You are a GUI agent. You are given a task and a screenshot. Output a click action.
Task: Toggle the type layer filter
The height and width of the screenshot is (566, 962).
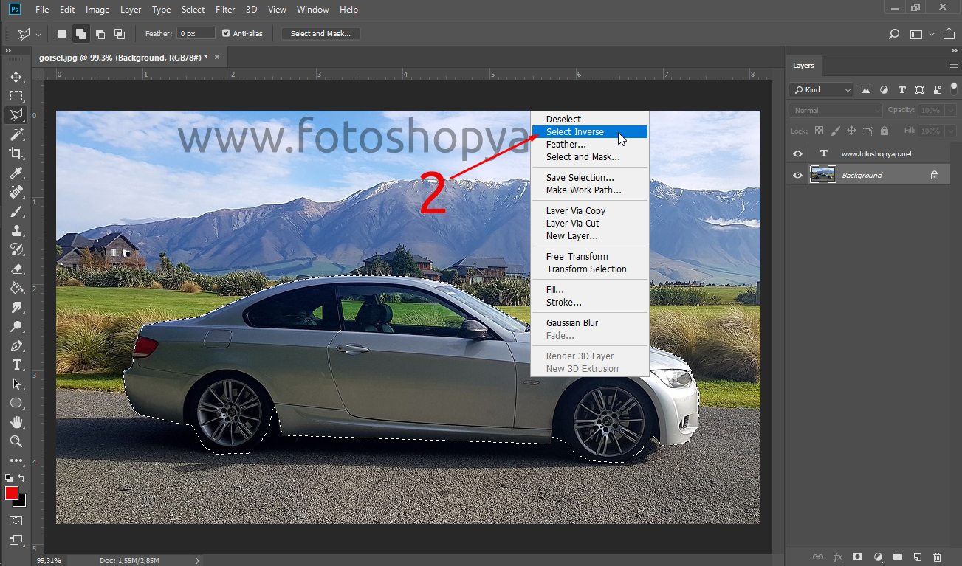tap(901, 90)
